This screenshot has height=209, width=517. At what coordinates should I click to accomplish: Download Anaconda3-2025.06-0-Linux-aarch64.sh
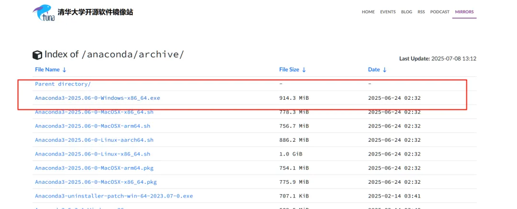[x=94, y=140]
